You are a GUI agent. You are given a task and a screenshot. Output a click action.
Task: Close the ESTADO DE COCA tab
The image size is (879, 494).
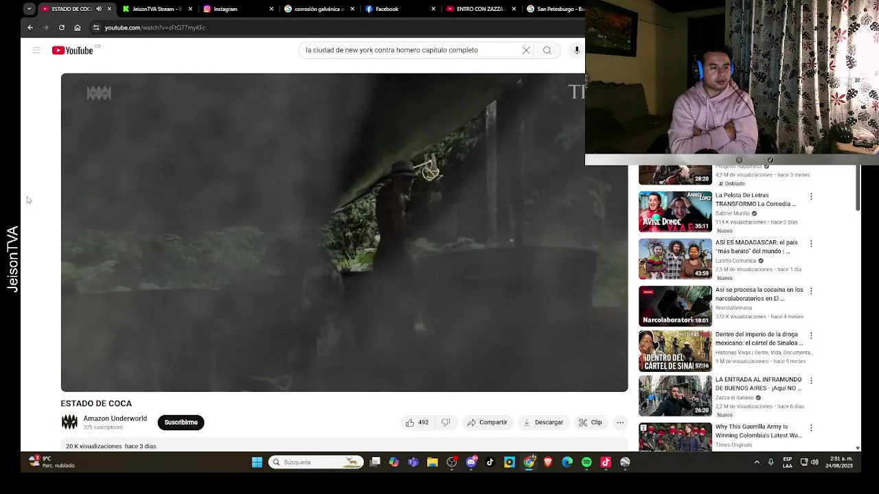coord(109,9)
